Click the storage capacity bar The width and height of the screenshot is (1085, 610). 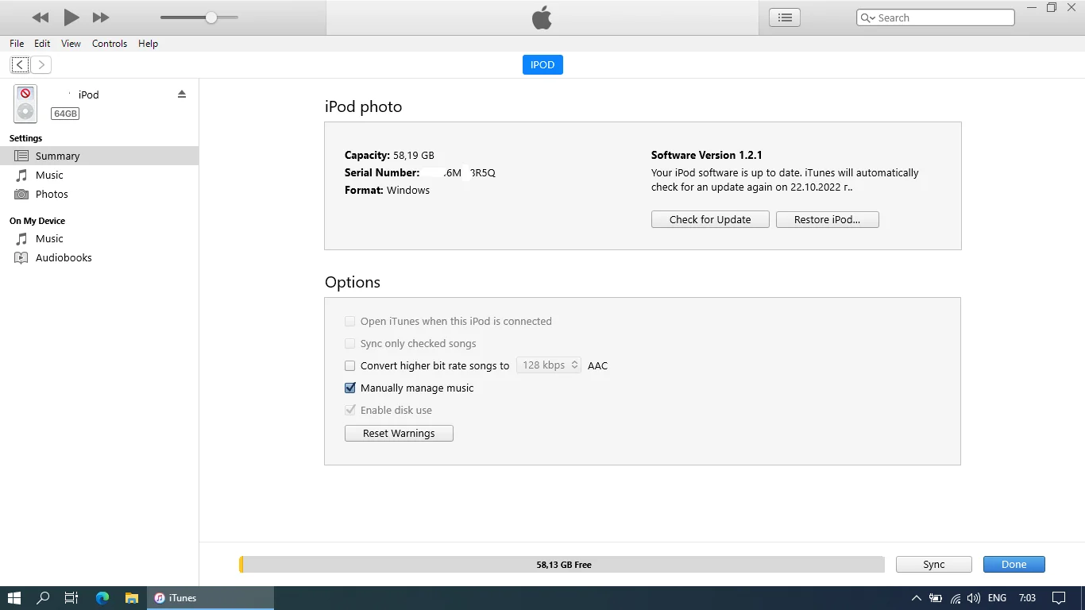coord(562,565)
